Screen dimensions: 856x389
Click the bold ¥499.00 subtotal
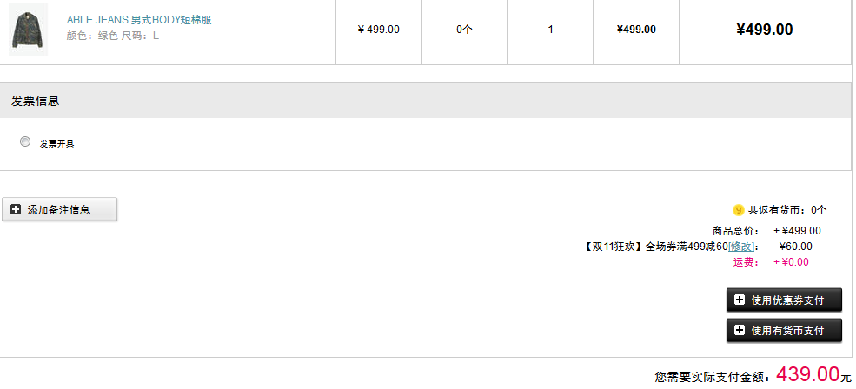(x=764, y=30)
